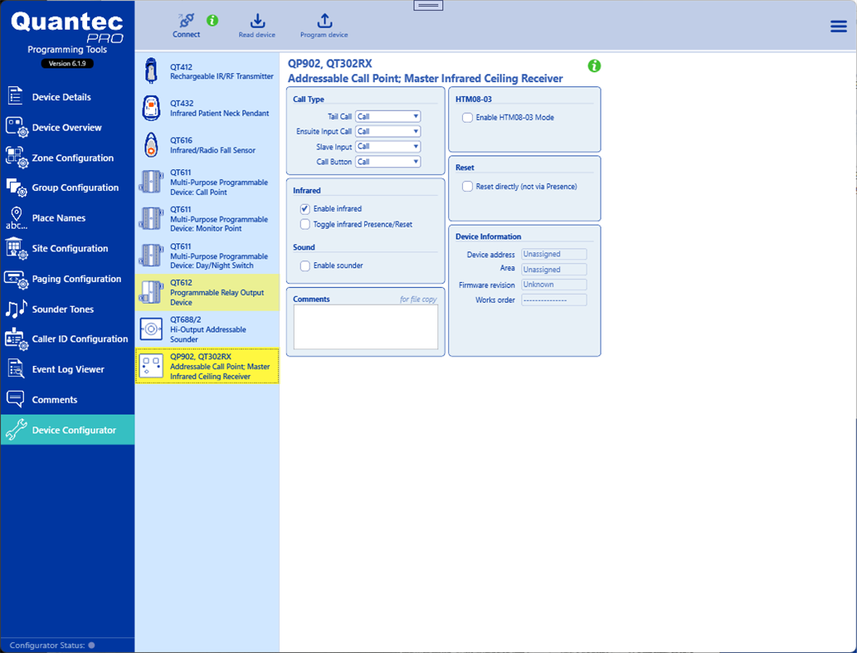Click the Group Configuration sidebar icon
Image resolution: width=857 pixels, height=653 pixels.
[x=17, y=188]
